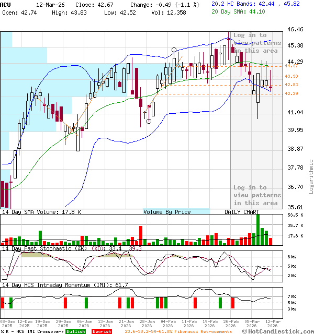Click the circle marker on the 04-Feb candle high
The image size is (314, 334).
click(175, 50)
